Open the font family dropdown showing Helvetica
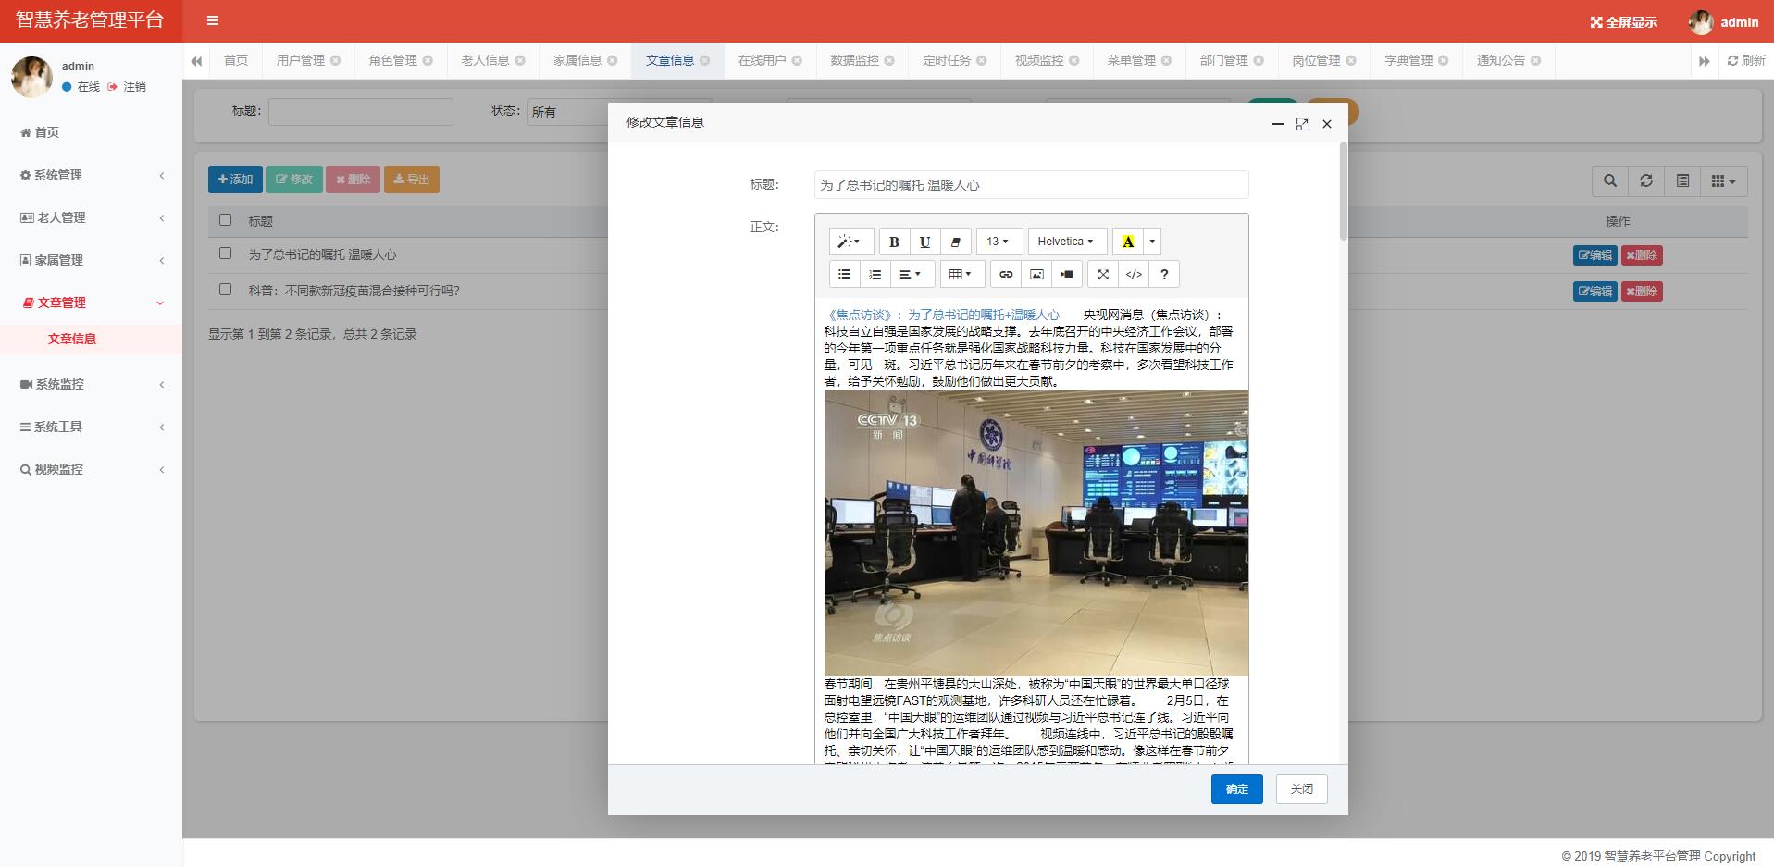 (x=1066, y=242)
